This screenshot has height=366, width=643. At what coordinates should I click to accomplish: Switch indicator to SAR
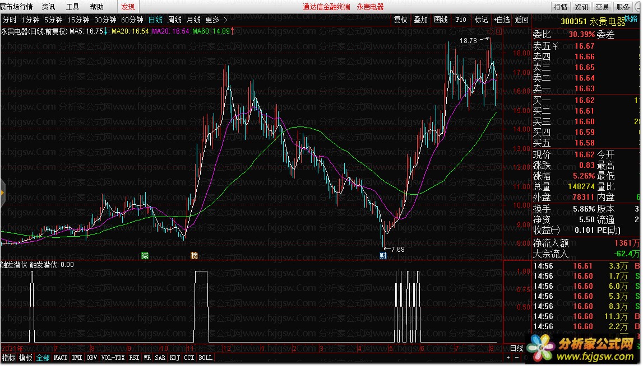[160, 358]
